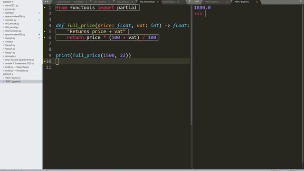Open diario2021.py from the sidebar
The width and height of the screenshot is (304, 171).
(x=11, y=6)
